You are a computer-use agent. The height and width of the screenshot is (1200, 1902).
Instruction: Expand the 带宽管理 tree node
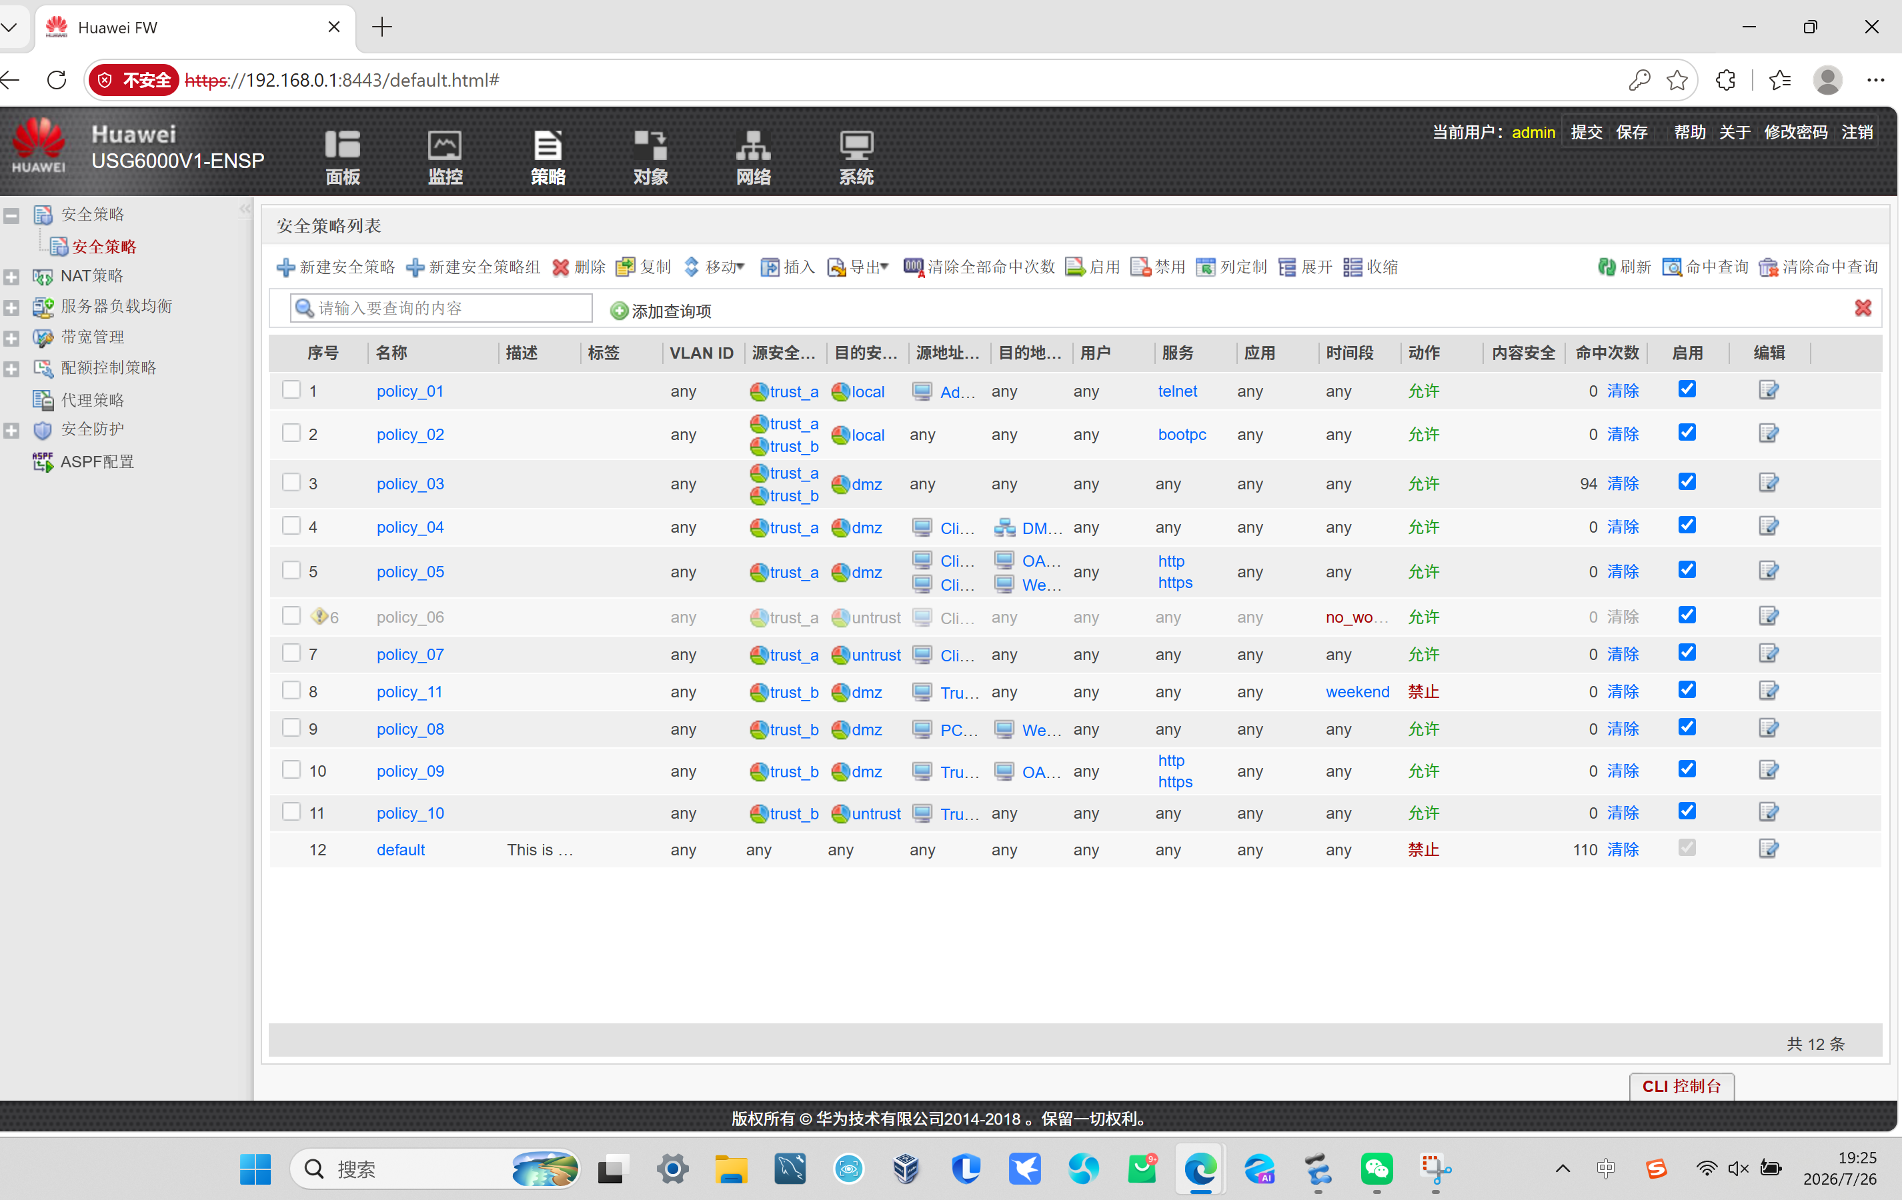coord(12,339)
